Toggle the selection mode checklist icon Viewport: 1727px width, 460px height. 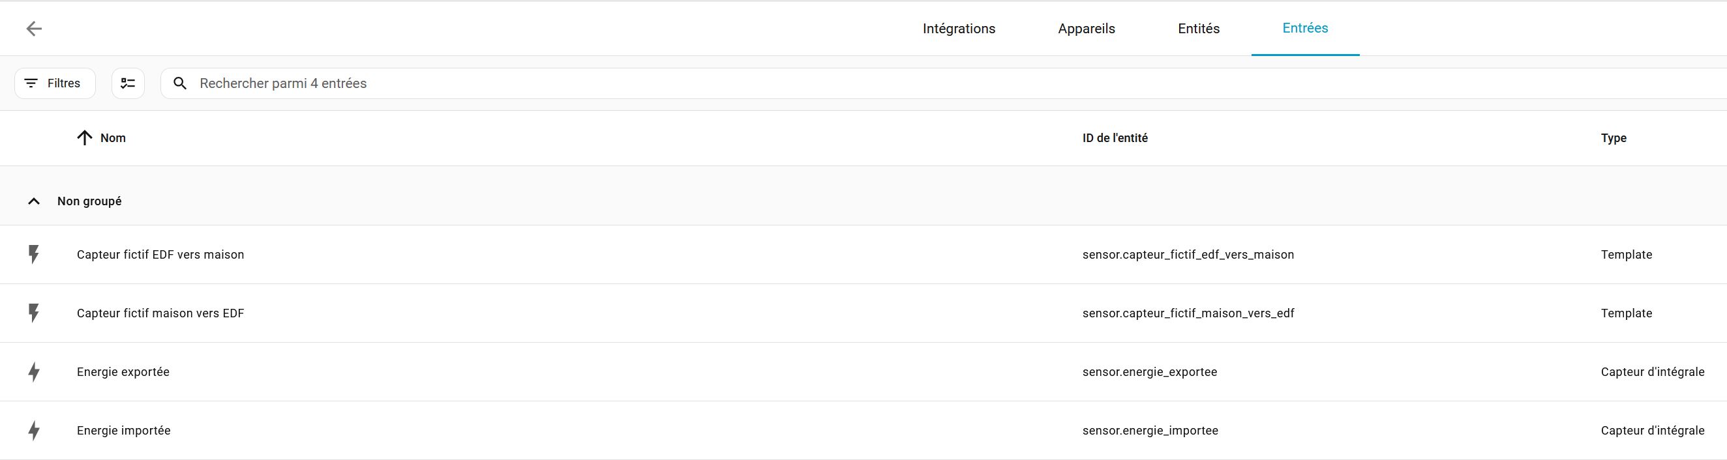coord(128,83)
